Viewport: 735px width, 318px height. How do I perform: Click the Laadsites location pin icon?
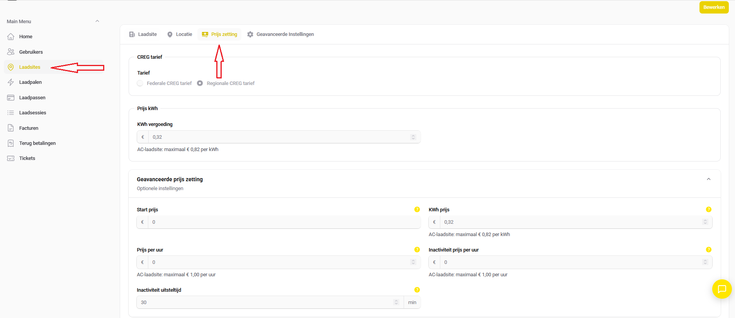point(11,67)
